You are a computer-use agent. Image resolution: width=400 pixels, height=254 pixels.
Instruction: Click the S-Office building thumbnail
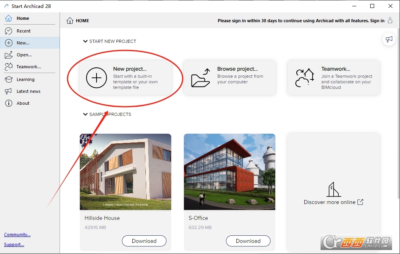[x=230, y=172]
